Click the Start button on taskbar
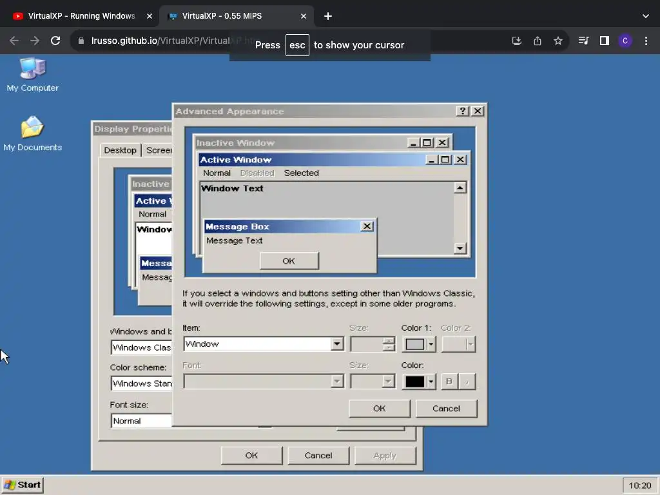This screenshot has width=660, height=495. click(x=23, y=485)
